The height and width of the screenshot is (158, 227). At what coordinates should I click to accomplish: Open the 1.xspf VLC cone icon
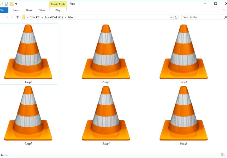pyautogui.click(x=28, y=52)
